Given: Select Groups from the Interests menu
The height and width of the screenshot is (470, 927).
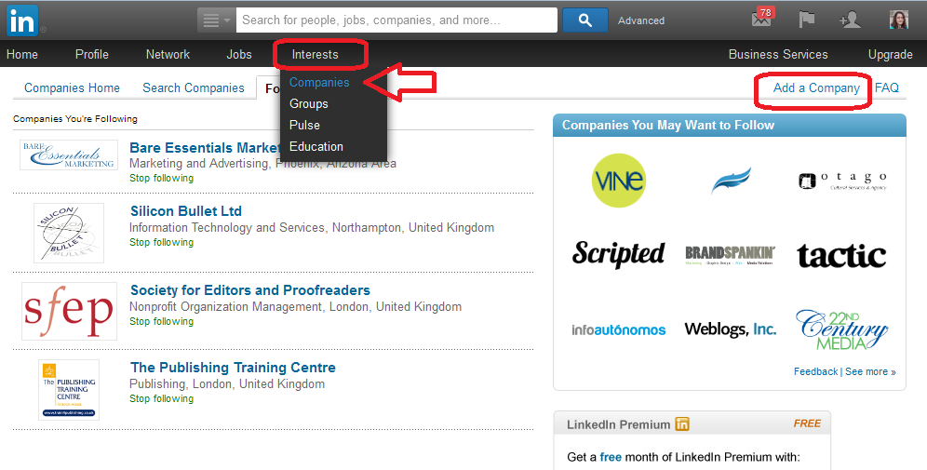Looking at the screenshot, I should click(309, 103).
